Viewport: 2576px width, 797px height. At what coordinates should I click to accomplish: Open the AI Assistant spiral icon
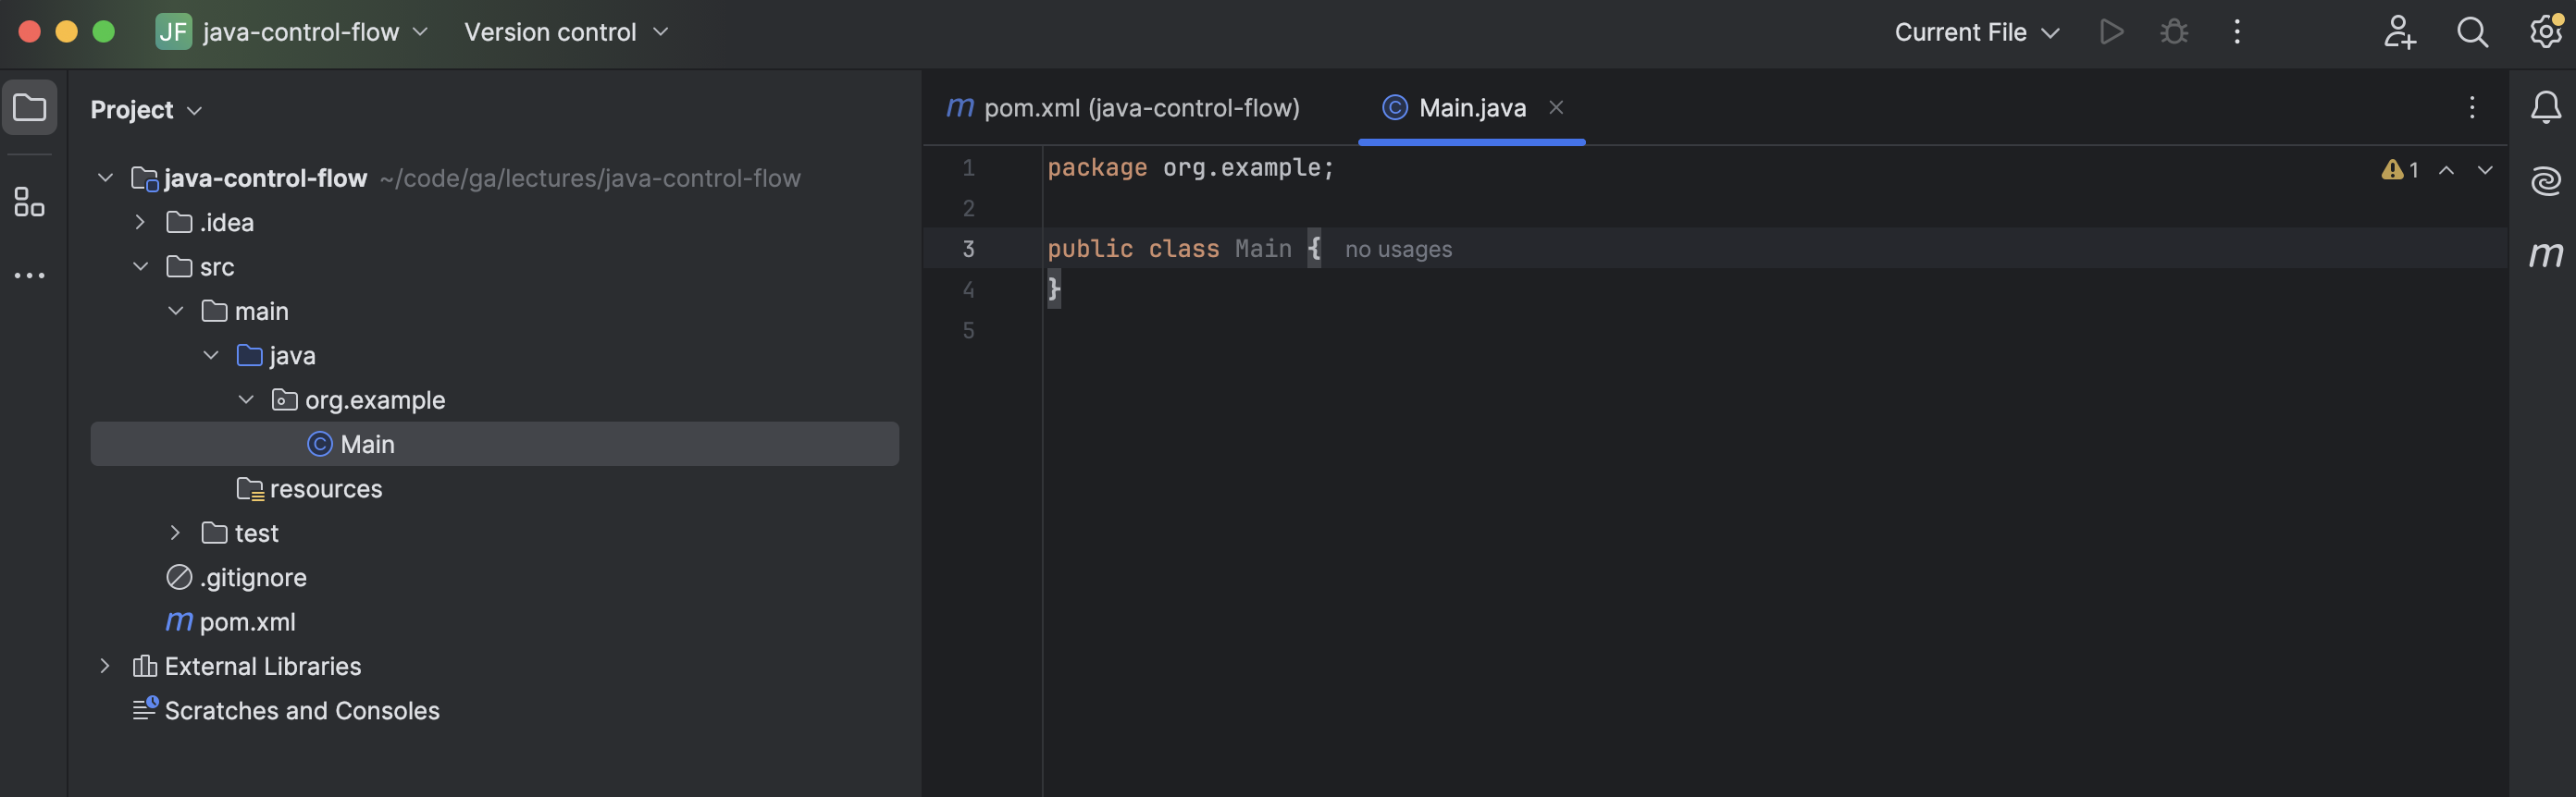pos(2544,182)
